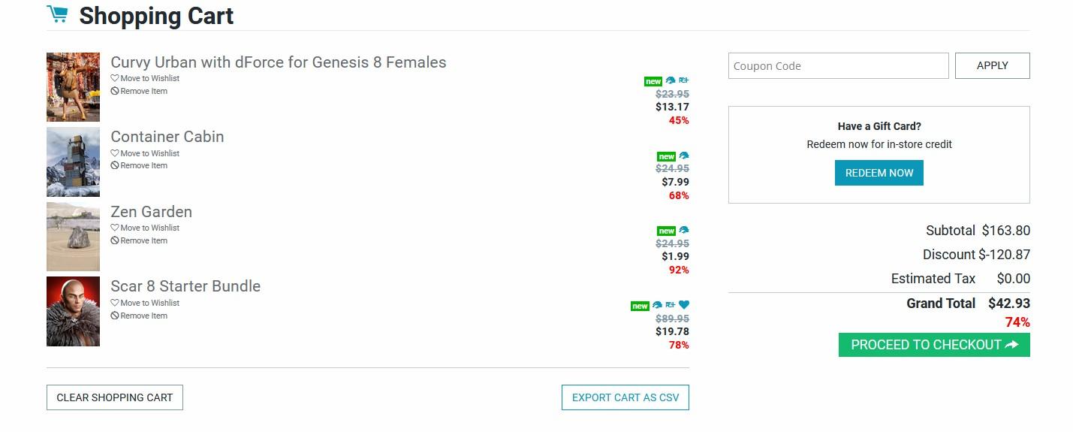Screen dimensions: 1073x432
Task: Export the cart as CSV
Action: click(625, 397)
